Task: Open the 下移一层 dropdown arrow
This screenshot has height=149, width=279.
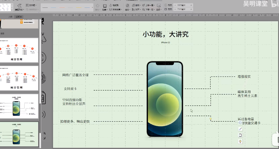Action: pos(154,10)
